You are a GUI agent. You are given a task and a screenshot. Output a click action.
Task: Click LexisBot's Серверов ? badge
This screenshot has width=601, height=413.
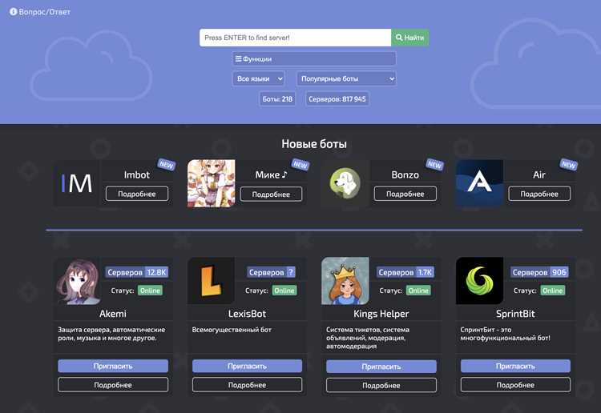pyautogui.click(x=271, y=272)
